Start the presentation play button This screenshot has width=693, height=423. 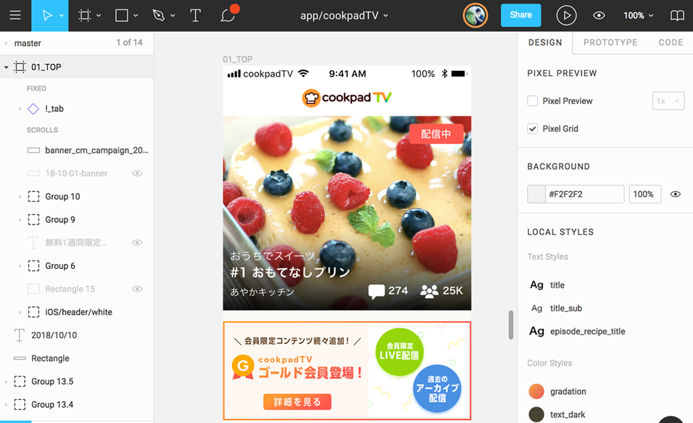[566, 16]
